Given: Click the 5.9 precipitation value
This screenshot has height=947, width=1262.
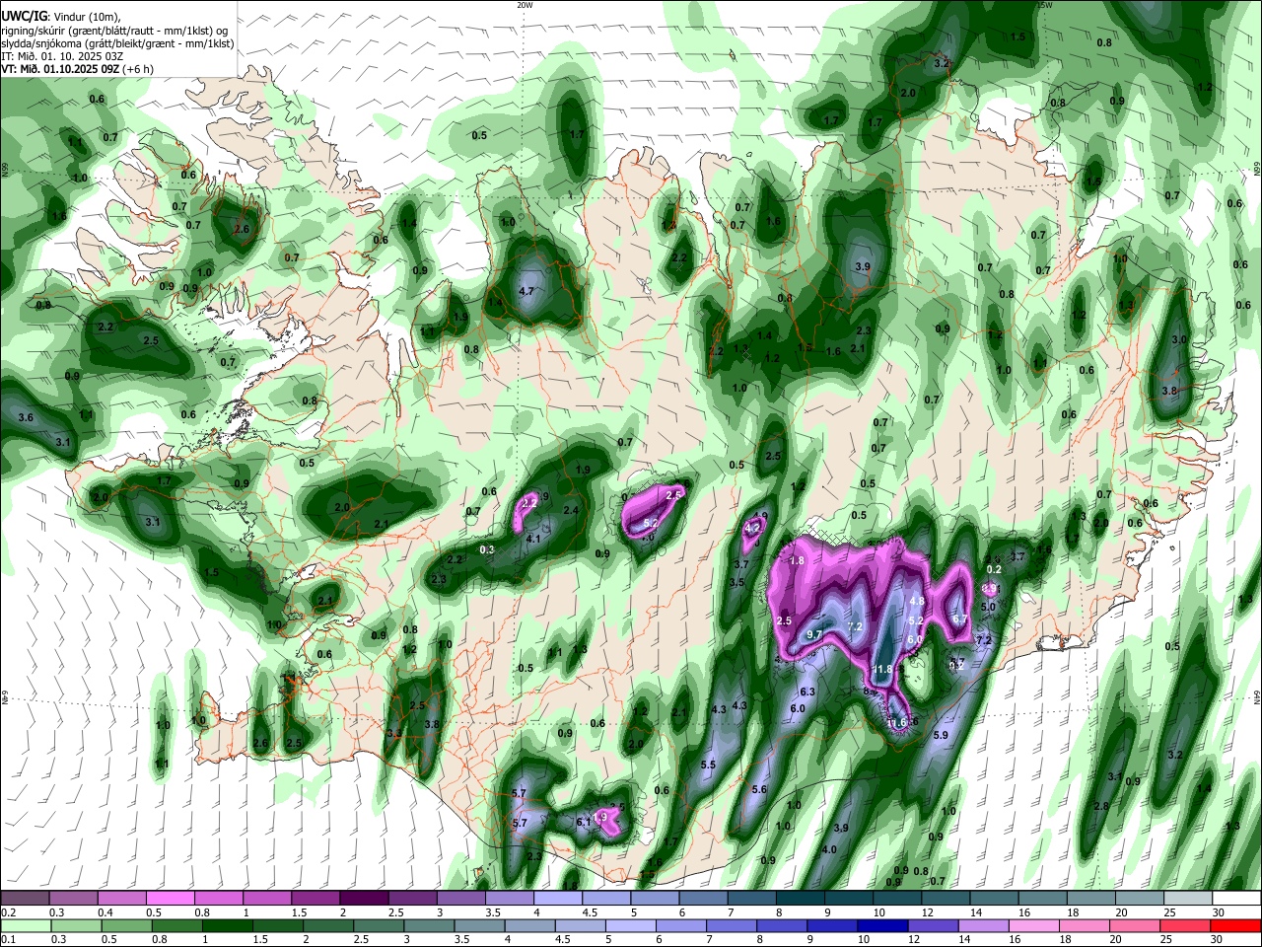Looking at the screenshot, I should (941, 736).
